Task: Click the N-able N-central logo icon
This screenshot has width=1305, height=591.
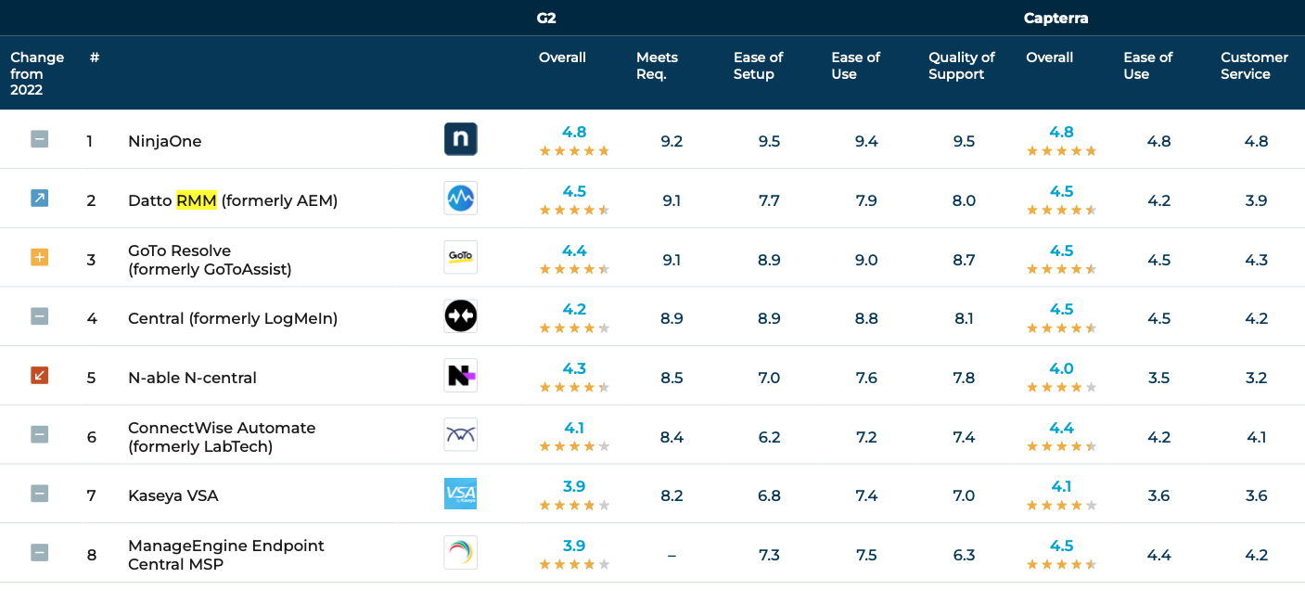Action: pyautogui.click(x=461, y=375)
